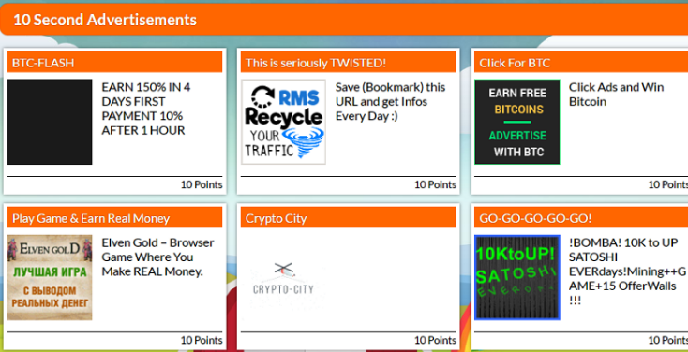The width and height of the screenshot is (688, 352).
Task: Open the black BTC-FLASH ad thumbnail
Action: (x=50, y=122)
